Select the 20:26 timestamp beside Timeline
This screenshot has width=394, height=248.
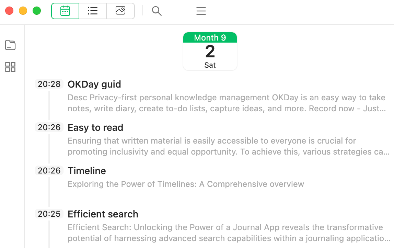(49, 171)
